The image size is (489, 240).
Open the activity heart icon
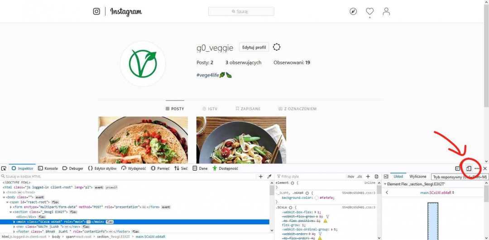click(369, 12)
